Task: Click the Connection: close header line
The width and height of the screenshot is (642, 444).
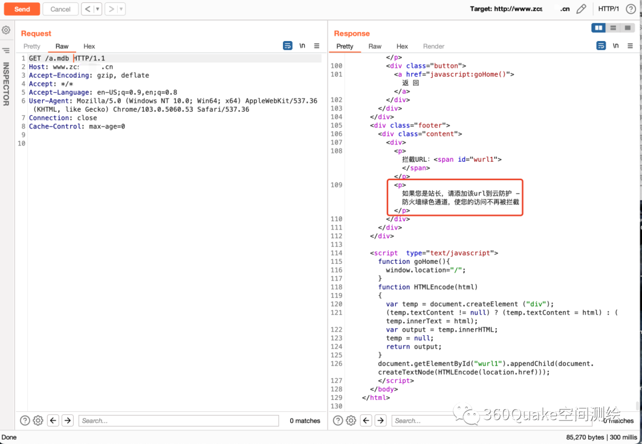Action: click(62, 118)
